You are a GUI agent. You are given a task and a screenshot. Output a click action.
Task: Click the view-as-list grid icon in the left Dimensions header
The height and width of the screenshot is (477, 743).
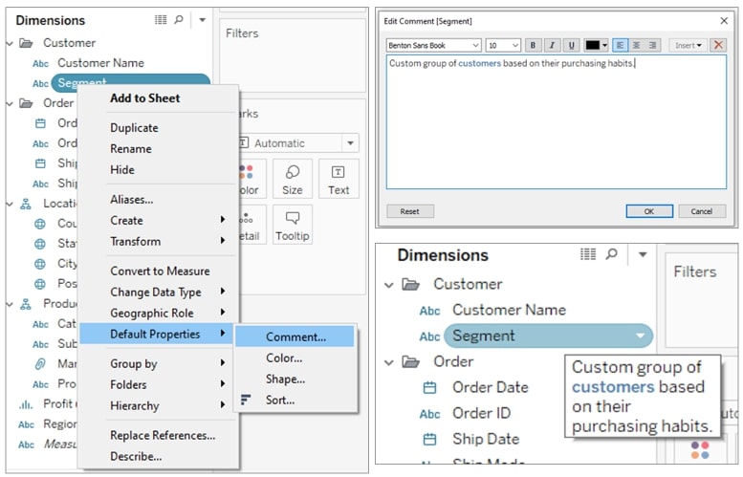tap(161, 19)
